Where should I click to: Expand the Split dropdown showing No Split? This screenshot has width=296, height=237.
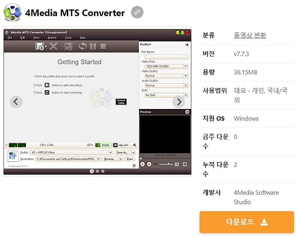coord(186,95)
